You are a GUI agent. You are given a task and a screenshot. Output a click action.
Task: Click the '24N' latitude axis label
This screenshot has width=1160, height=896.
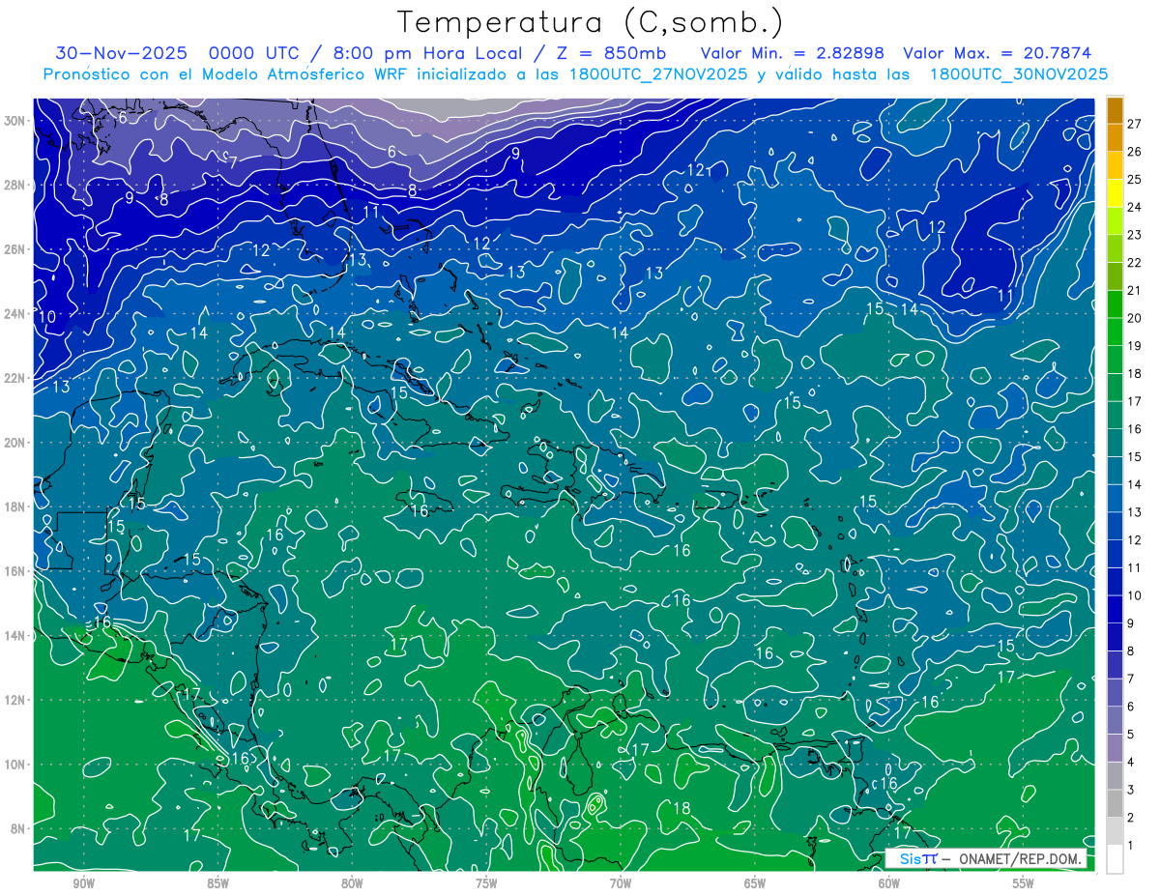pos(14,314)
